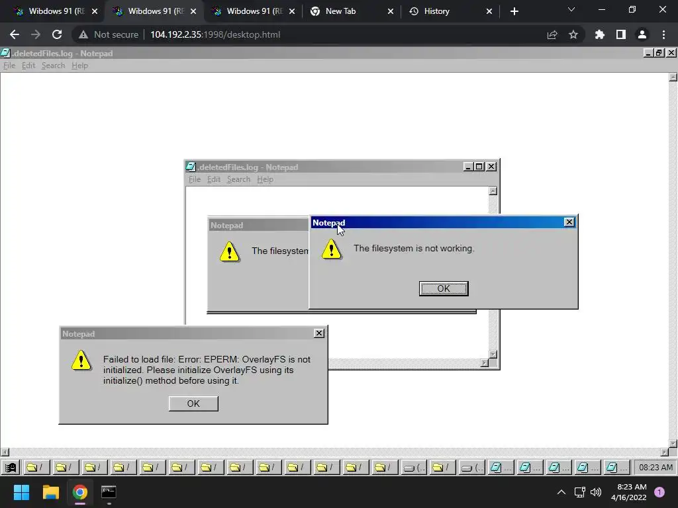Open the notification badge in the system tray
Viewport: 678px width, 508px height.
pyautogui.click(x=659, y=492)
